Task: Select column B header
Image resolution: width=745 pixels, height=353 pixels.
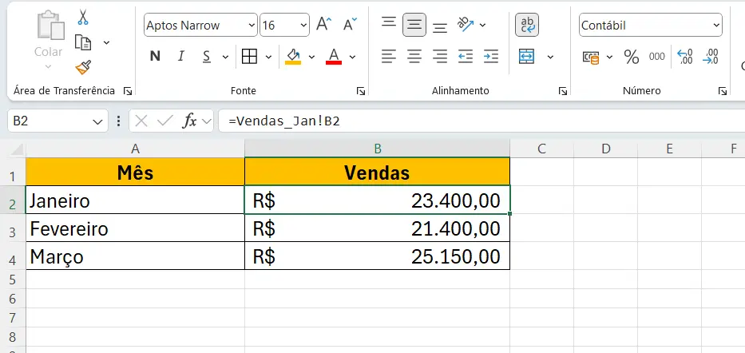Action: coord(378,149)
